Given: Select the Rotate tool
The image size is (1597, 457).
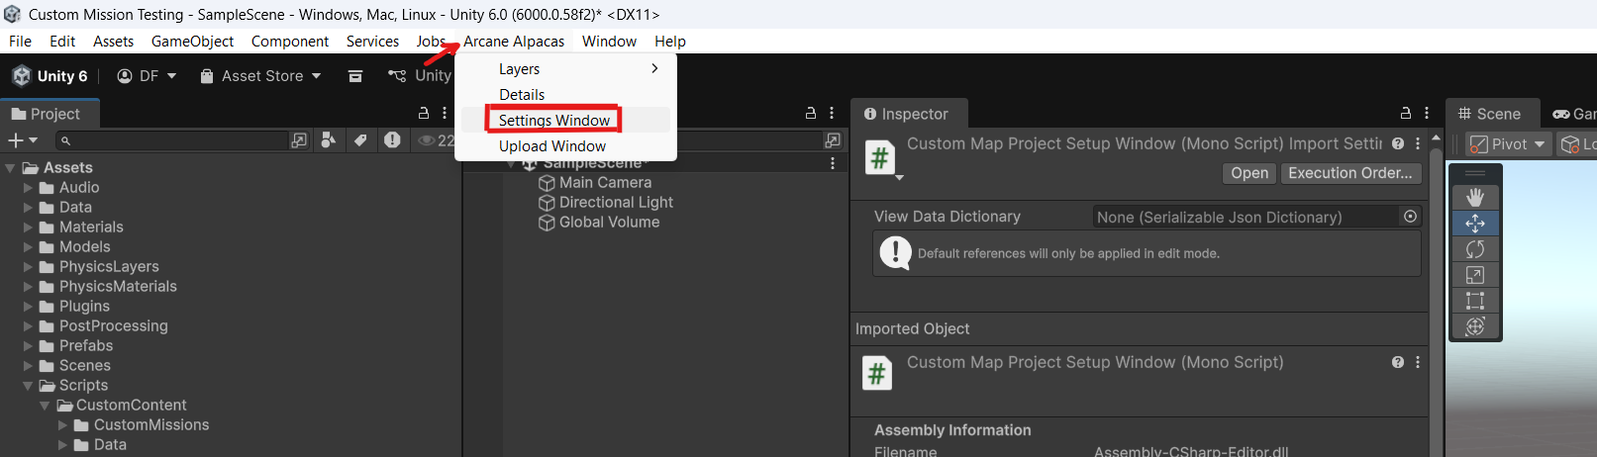Looking at the screenshot, I should click(x=1475, y=248).
